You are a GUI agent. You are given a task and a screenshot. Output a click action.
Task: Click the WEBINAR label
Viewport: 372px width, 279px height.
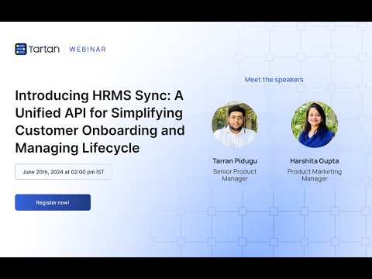coord(88,50)
